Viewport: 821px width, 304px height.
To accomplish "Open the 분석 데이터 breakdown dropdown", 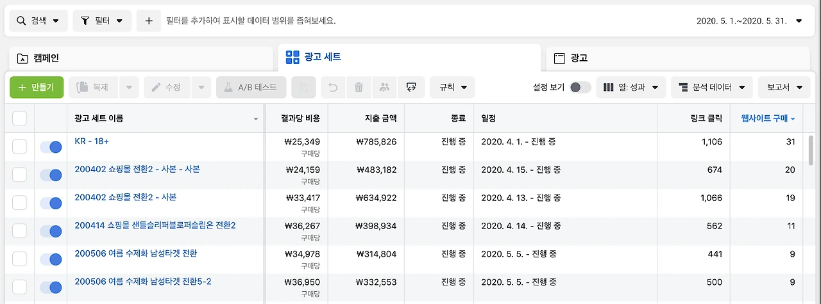I will (712, 87).
